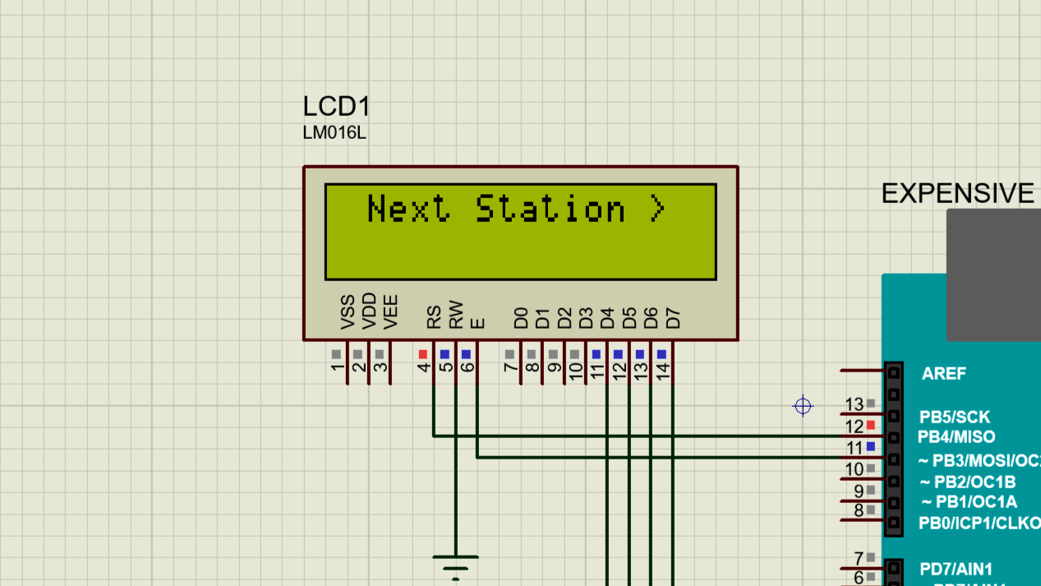Viewport: 1041px width, 586px height.
Task: Click the gray USB connector block on the Arduino
Action: (x=993, y=275)
